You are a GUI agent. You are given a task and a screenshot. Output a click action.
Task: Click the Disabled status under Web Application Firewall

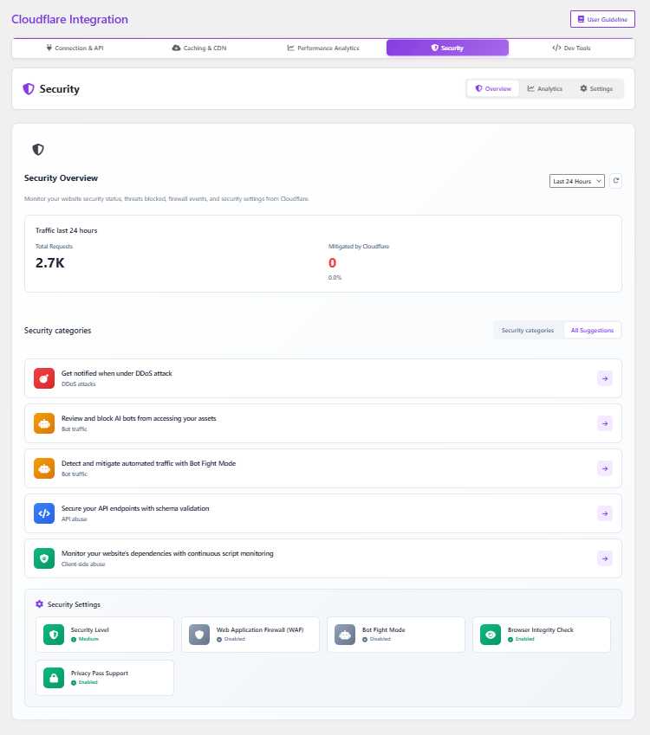[231, 640]
